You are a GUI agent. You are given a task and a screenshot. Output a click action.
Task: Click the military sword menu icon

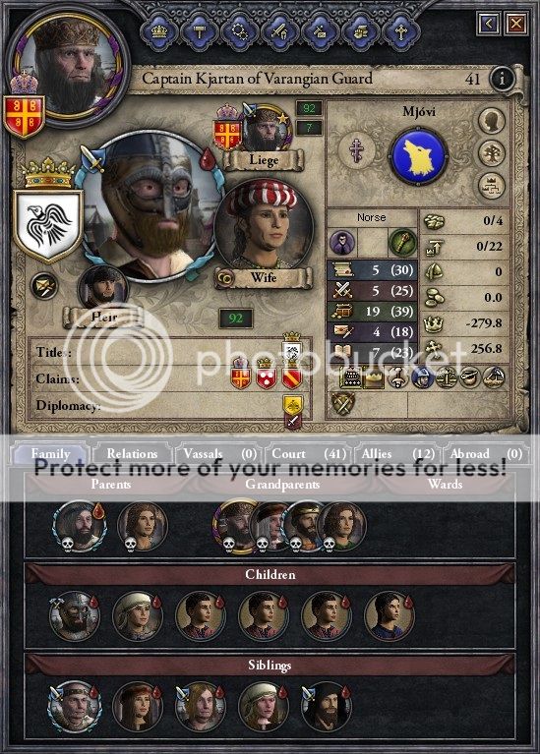[x=279, y=31]
